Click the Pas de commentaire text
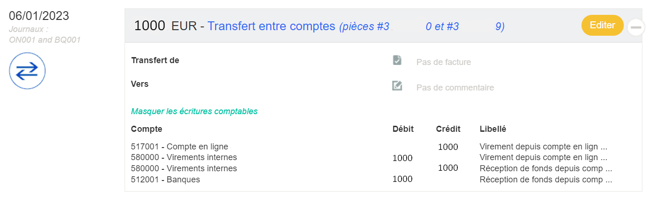Screen dimensions: 654x200 tap(455, 88)
